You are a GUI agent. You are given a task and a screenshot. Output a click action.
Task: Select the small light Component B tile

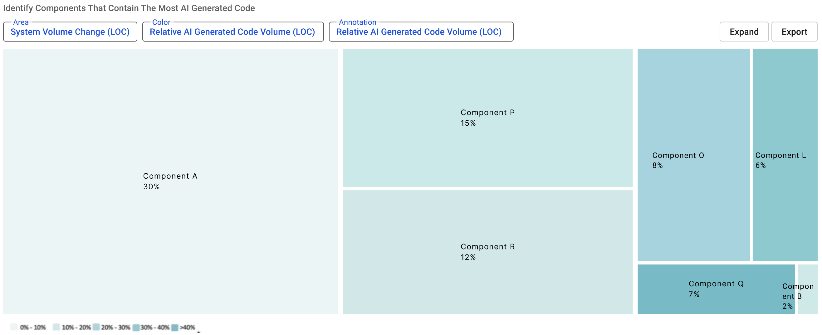pyautogui.click(x=807, y=289)
